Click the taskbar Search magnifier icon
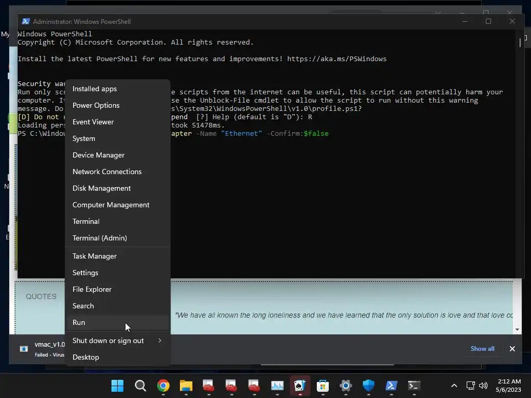Screen dimensions: 531x398 tap(140, 386)
